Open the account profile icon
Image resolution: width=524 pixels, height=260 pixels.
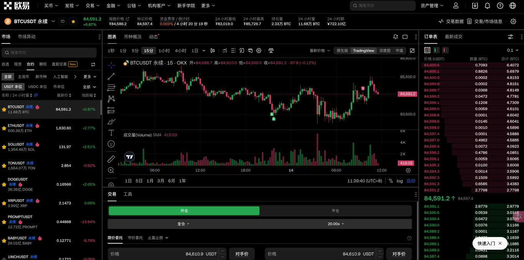pyautogui.click(x=456, y=6)
